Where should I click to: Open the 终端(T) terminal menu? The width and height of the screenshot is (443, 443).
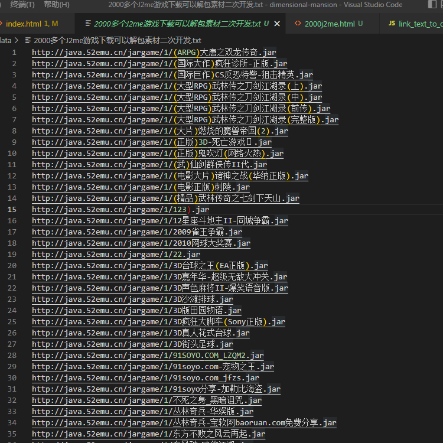tap(22, 5)
